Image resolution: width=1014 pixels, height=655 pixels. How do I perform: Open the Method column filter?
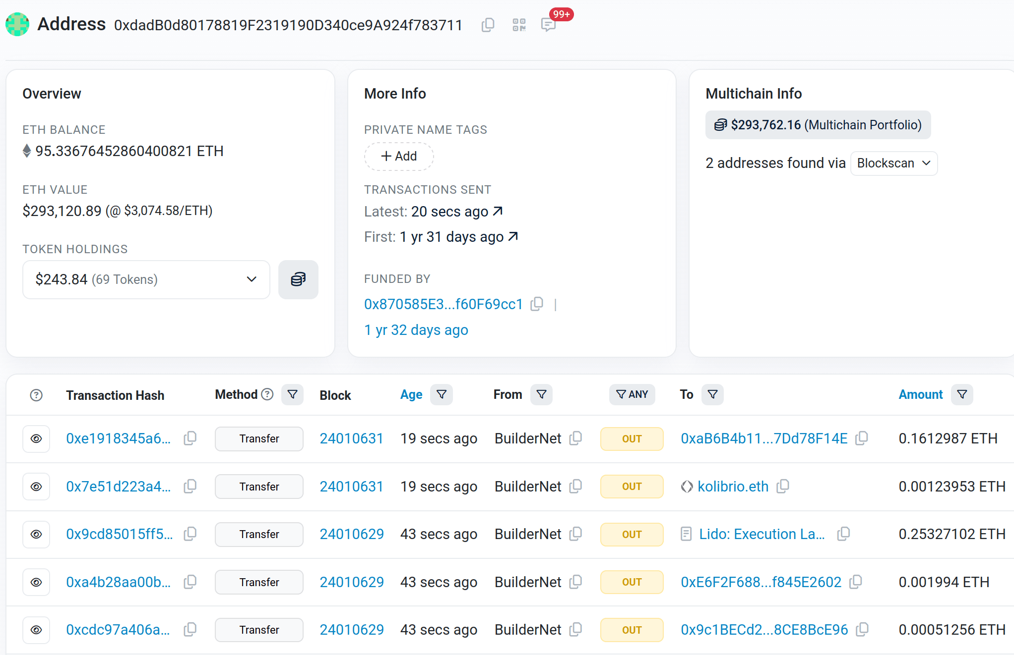click(x=292, y=394)
